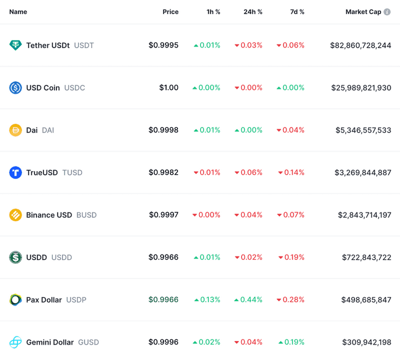Click the Tether USDt coin icon
Viewport: 400px width, 362px height.
tap(15, 45)
